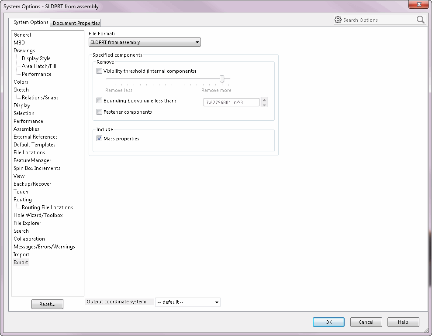The height and width of the screenshot is (336, 432).
Task: Open File Locations options
Action: [x=29, y=153]
